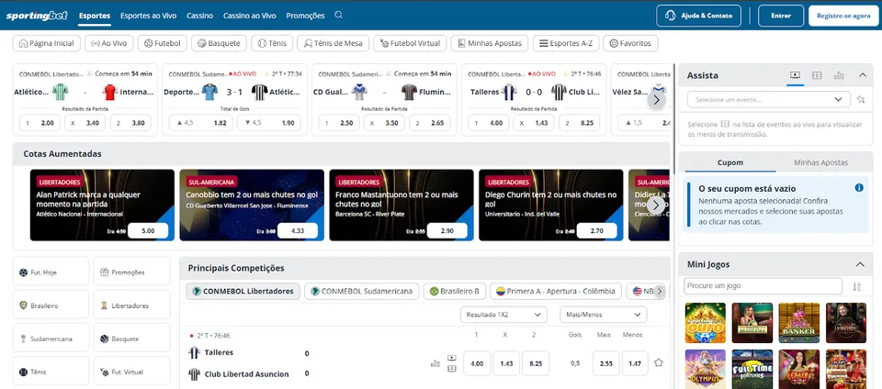Select the Tênis sport chip in the top chip row
The width and height of the screenshot is (882, 389).
point(272,43)
